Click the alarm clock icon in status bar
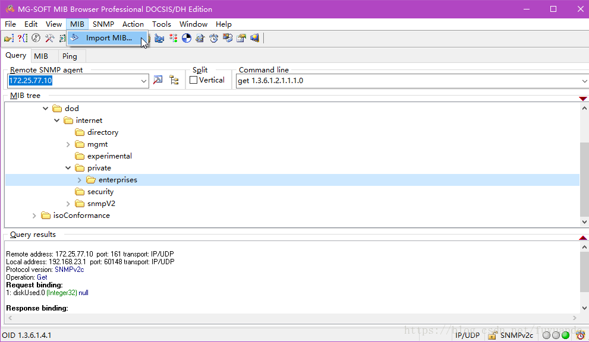This screenshot has width=589, height=342. pos(580,335)
